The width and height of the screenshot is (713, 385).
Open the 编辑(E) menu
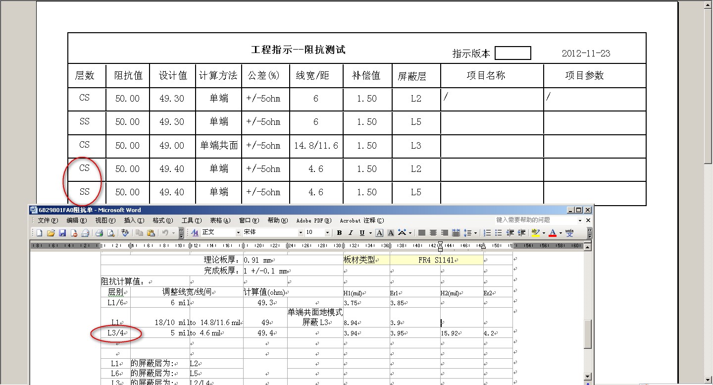click(x=76, y=220)
